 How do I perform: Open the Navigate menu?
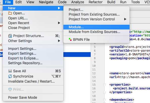tap(46, 2)
